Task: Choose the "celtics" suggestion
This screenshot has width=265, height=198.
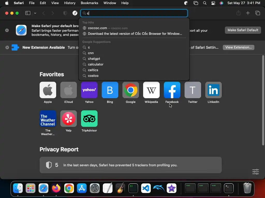Action: click(x=134, y=70)
